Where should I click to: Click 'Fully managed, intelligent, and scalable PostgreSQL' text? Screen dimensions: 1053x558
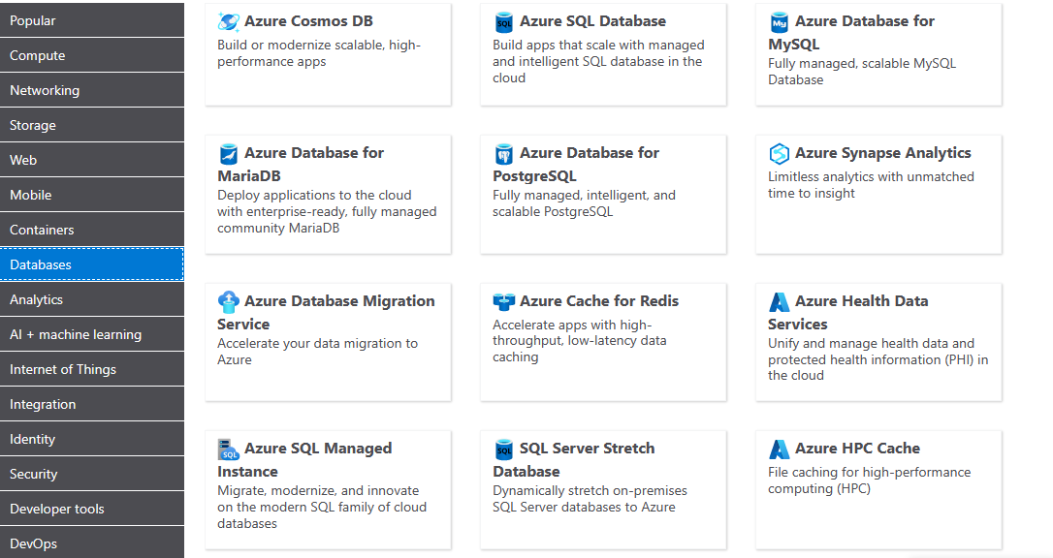click(x=584, y=203)
